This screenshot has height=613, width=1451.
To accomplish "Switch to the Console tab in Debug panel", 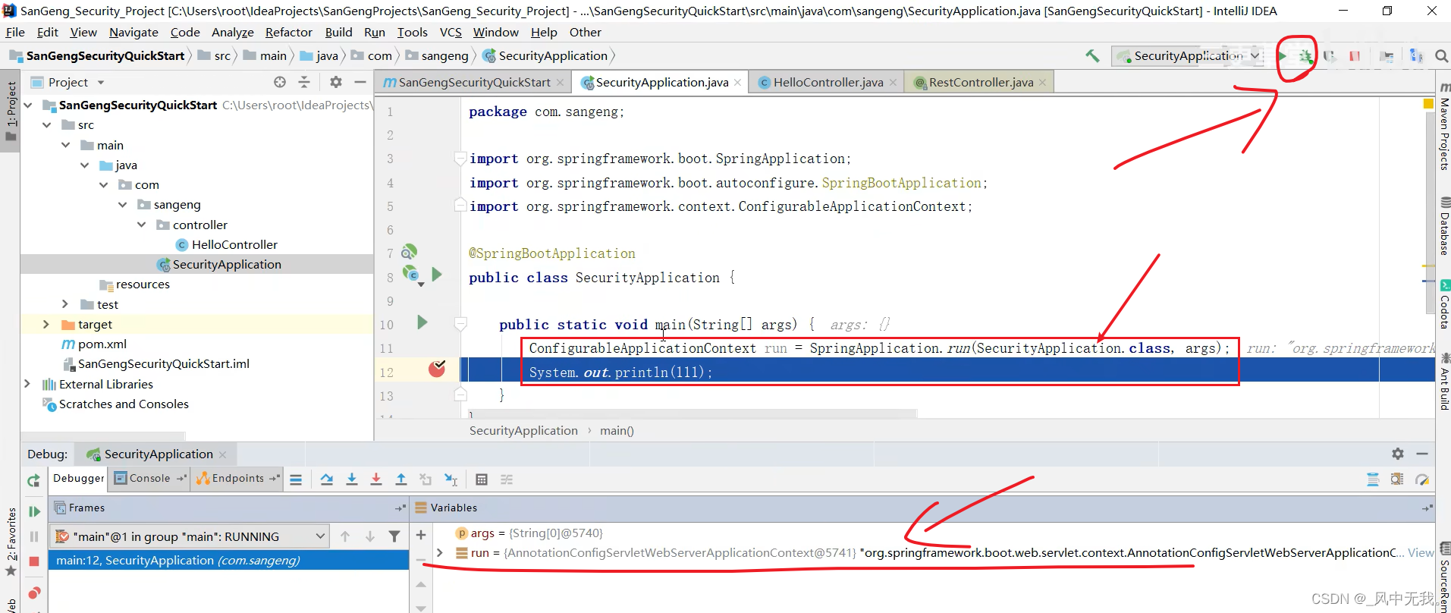I will (149, 479).
